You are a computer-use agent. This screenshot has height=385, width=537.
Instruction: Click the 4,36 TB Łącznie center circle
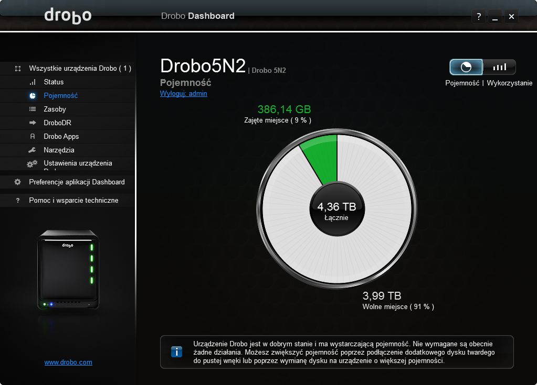pyautogui.click(x=337, y=209)
